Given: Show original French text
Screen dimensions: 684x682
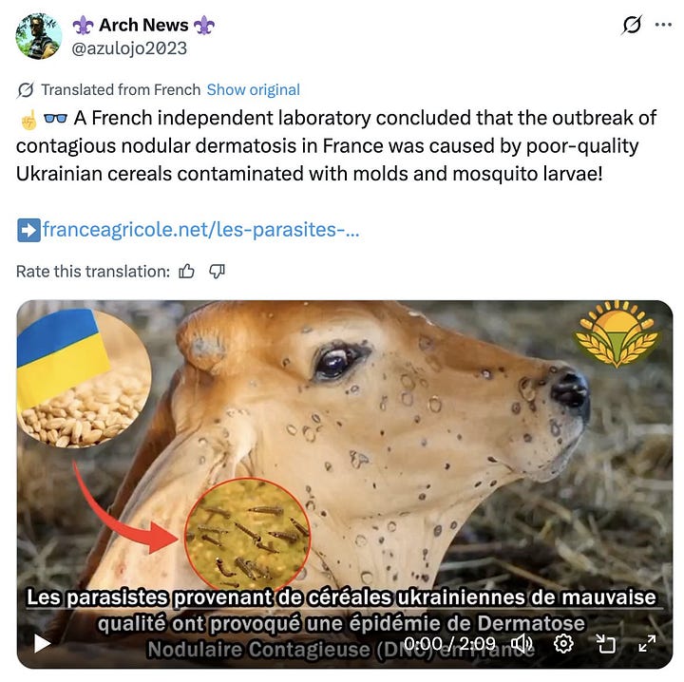Looking at the screenshot, I should pos(253,90).
